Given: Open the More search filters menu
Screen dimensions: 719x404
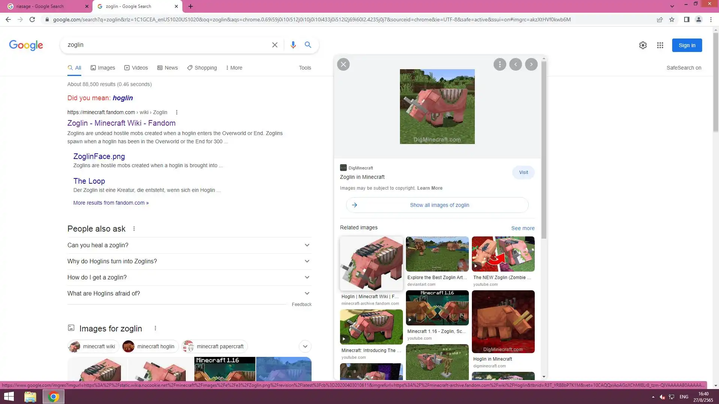Looking at the screenshot, I should (234, 68).
